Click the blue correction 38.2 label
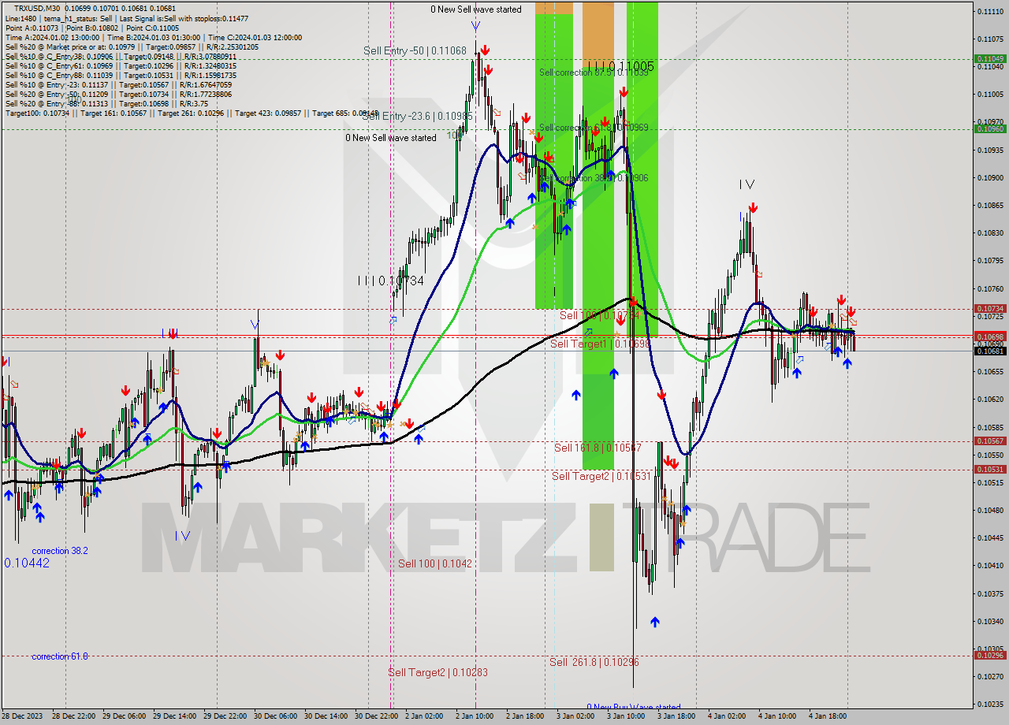This screenshot has width=1009, height=725. [x=60, y=551]
